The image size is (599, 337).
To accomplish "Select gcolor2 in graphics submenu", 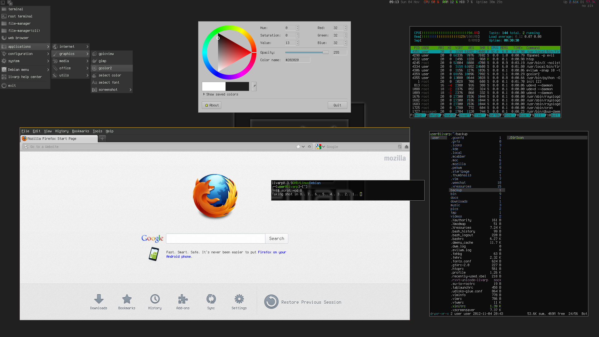I will tap(112, 68).
